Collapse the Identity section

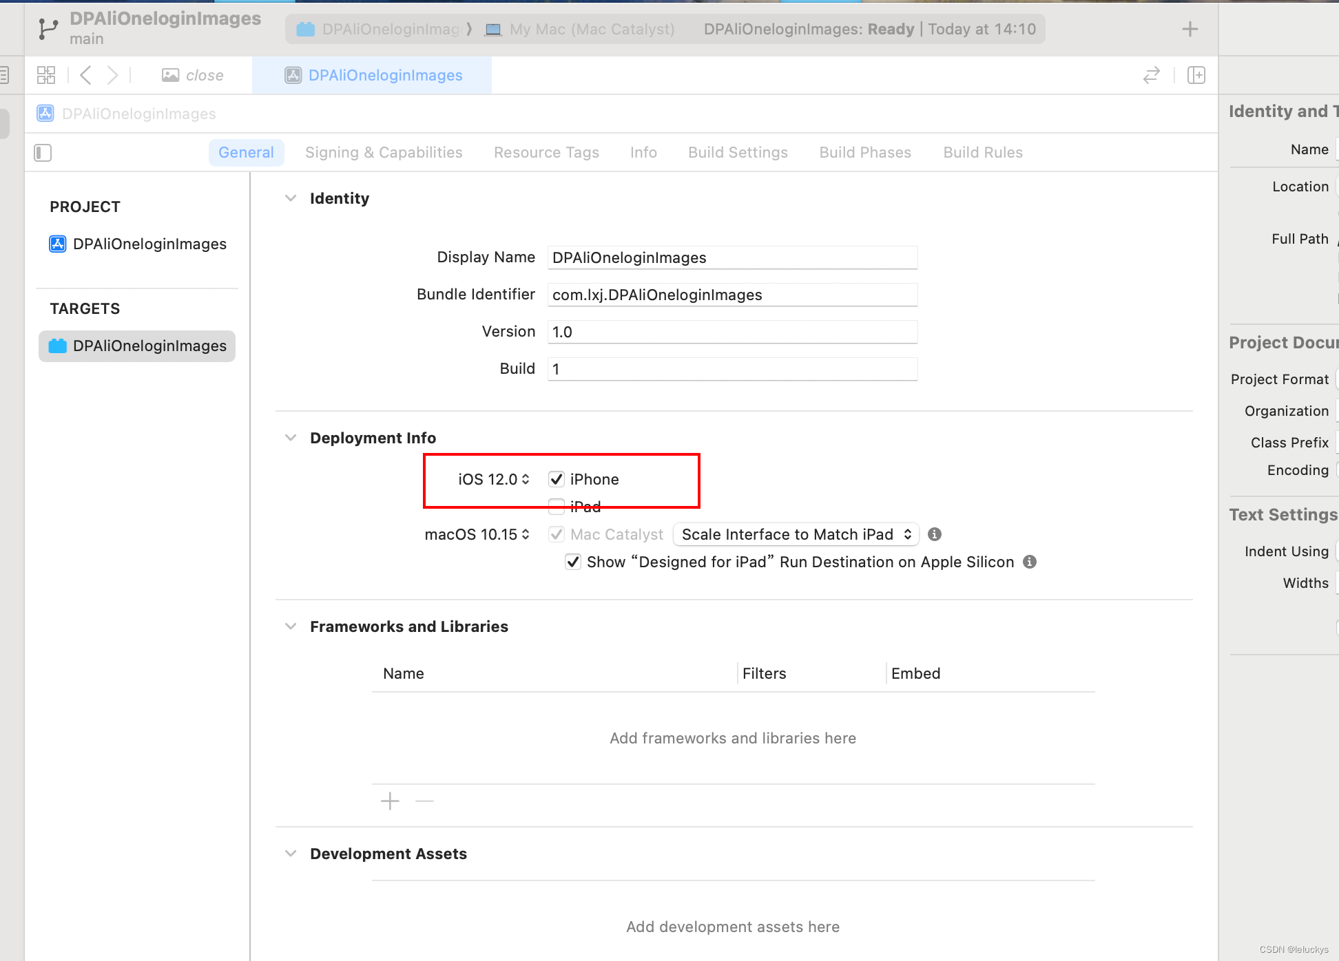point(291,198)
